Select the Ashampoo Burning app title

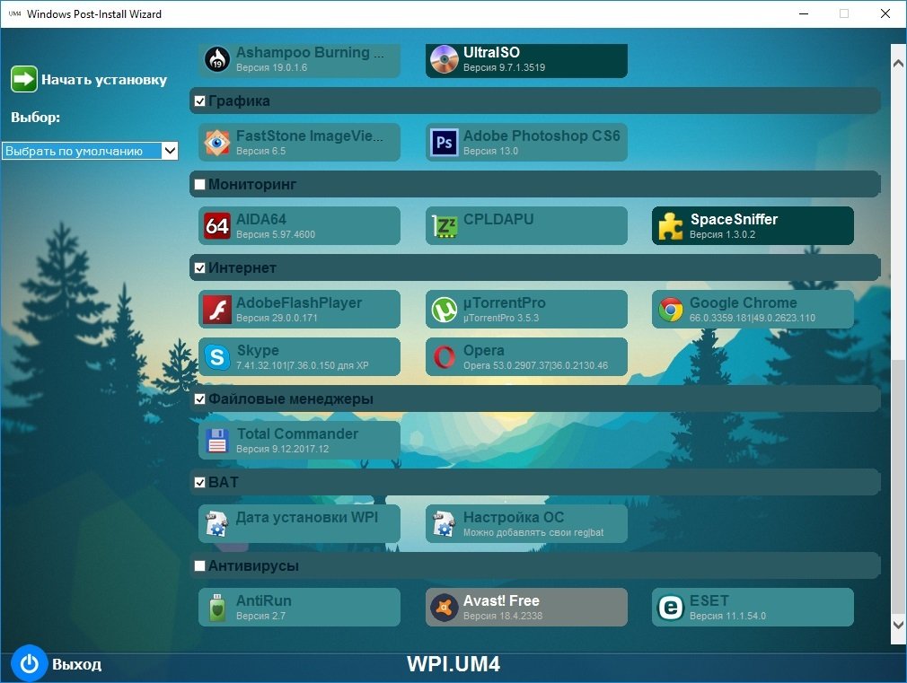pos(310,53)
